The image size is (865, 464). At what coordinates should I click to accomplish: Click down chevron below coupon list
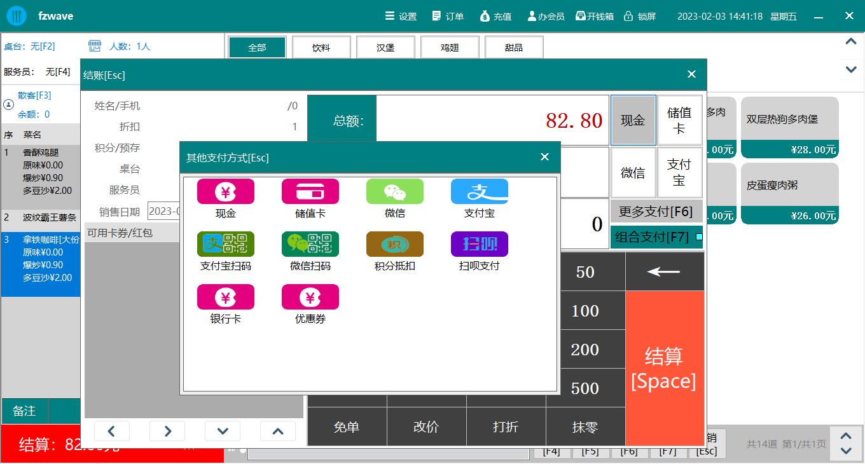point(223,431)
